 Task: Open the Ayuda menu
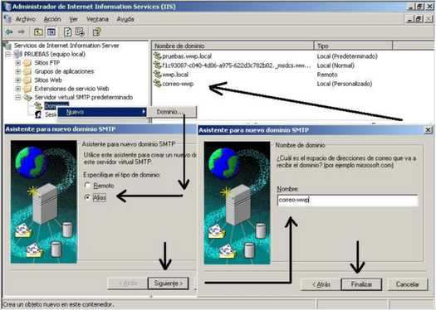(x=125, y=19)
